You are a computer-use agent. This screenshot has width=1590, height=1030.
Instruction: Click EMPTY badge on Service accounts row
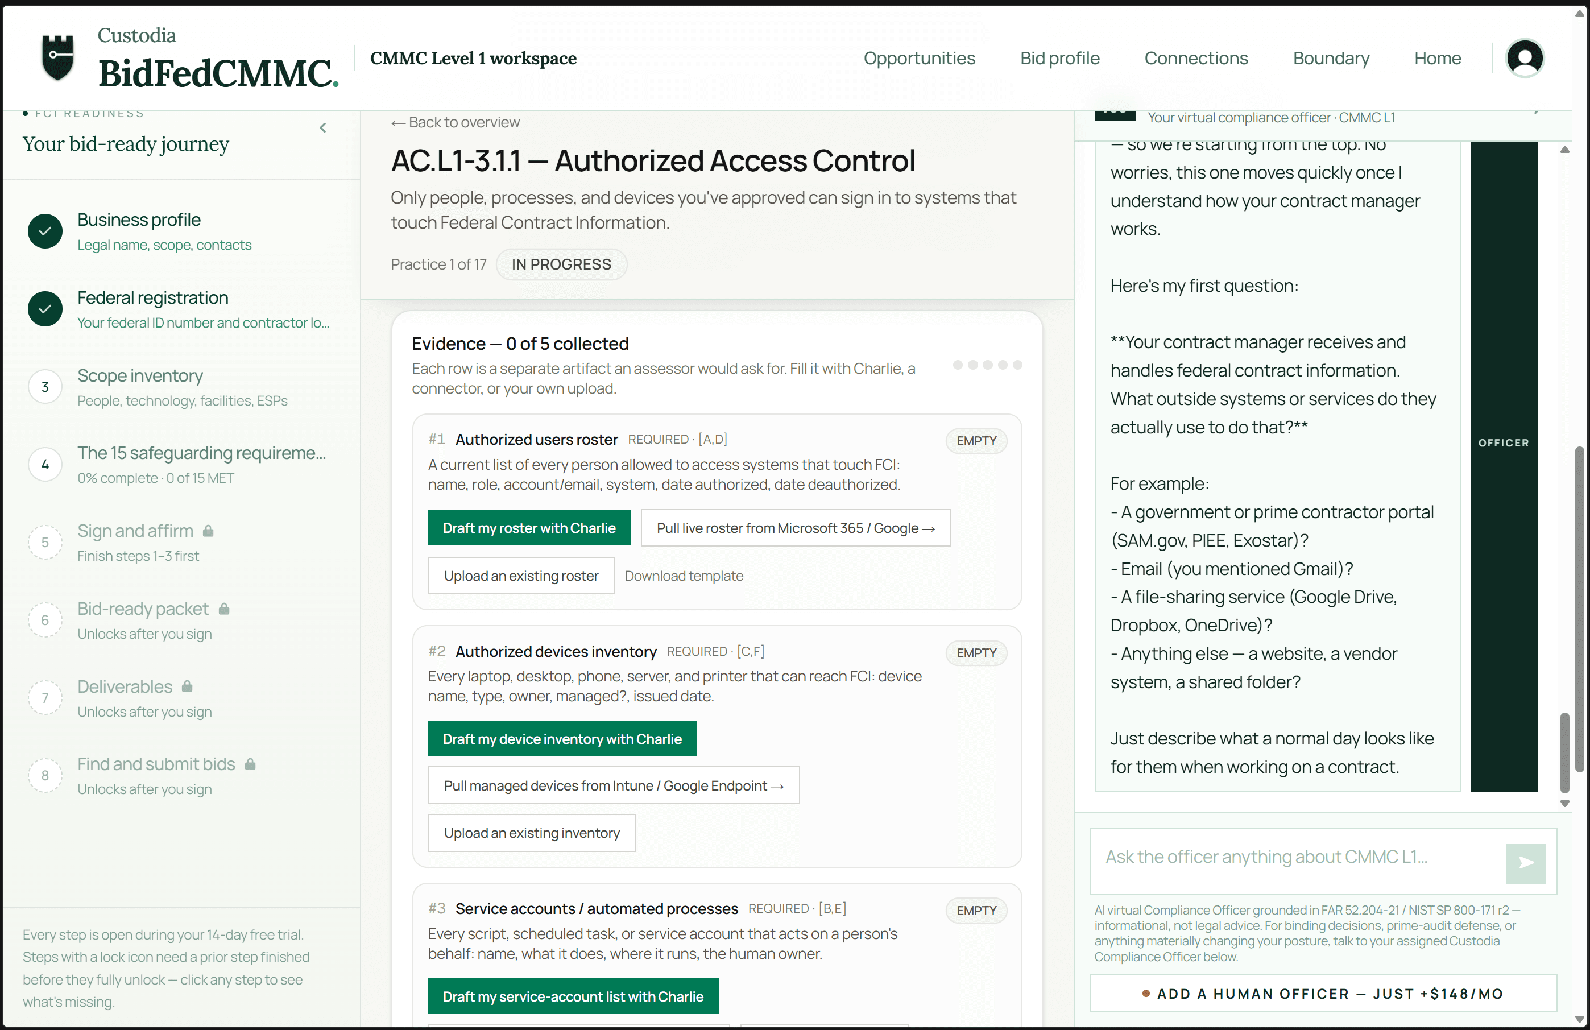pyautogui.click(x=976, y=911)
